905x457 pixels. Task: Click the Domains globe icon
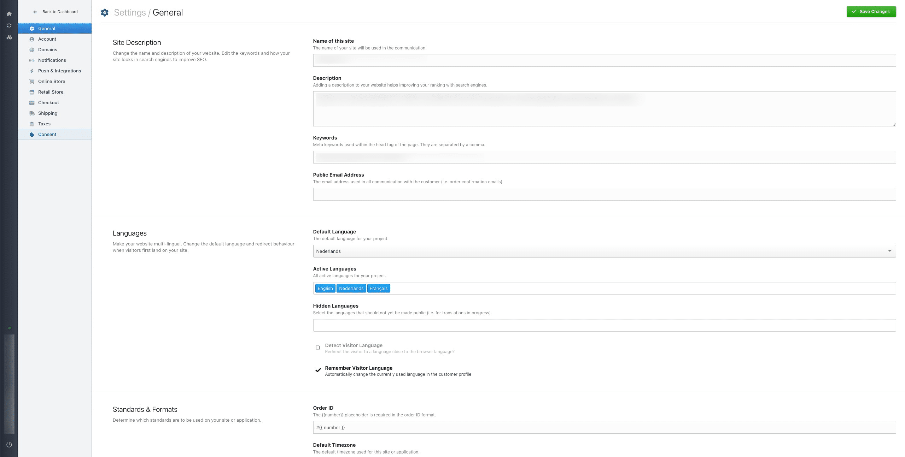32,50
